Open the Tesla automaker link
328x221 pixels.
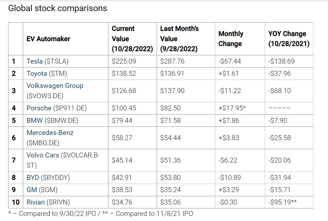[x=35, y=61]
